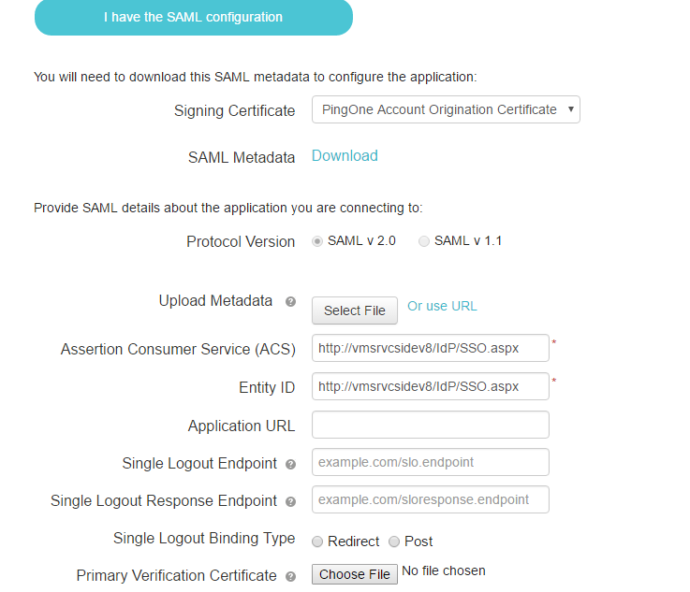Click help icon beside Single Logout Endpoint

pyautogui.click(x=290, y=464)
